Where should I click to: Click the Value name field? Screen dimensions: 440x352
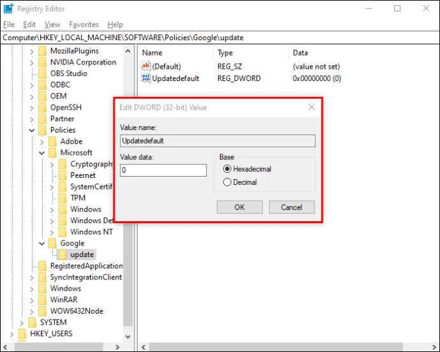(217, 141)
